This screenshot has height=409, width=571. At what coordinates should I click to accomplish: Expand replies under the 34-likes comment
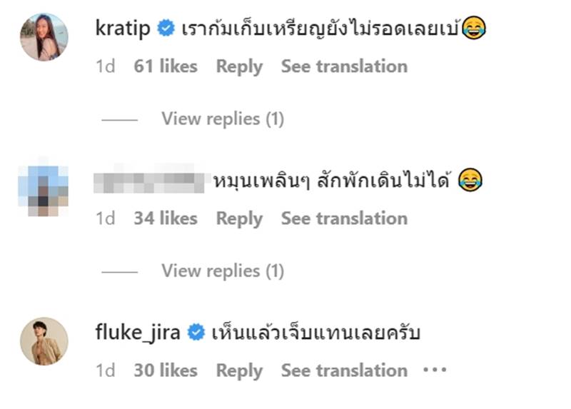click(x=222, y=271)
